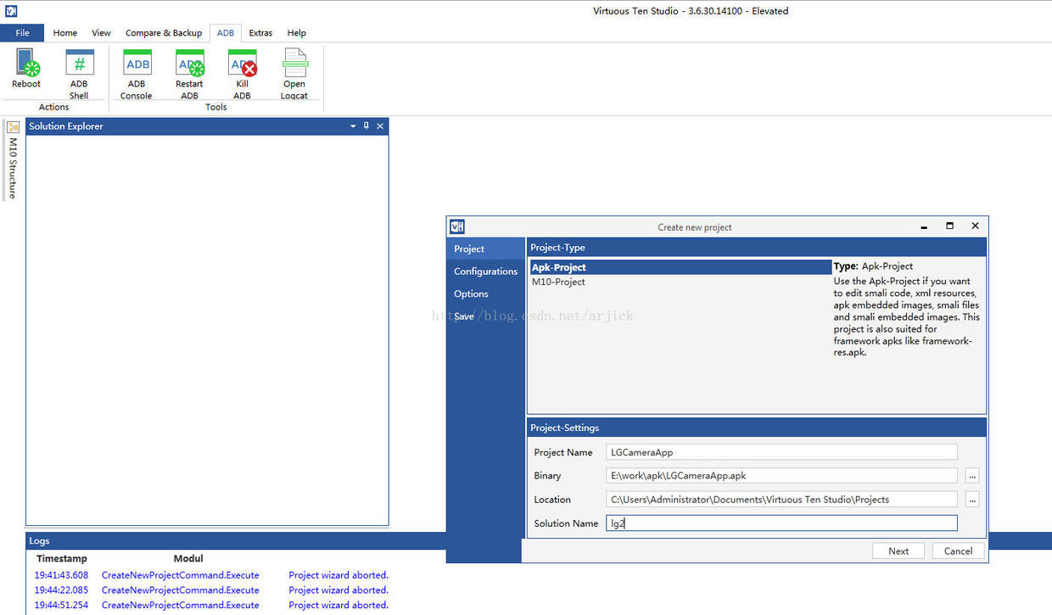Pin the Solution Explorer panel
1052x615 pixels.
click(367, 126)
